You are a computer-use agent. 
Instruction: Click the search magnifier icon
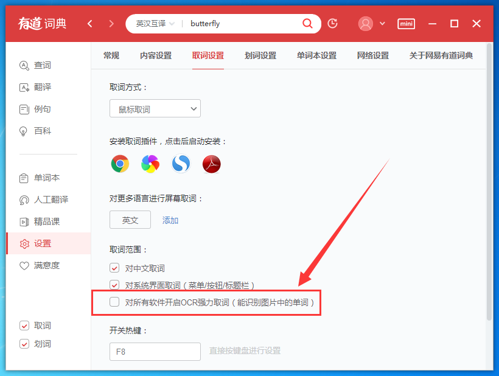307,23
